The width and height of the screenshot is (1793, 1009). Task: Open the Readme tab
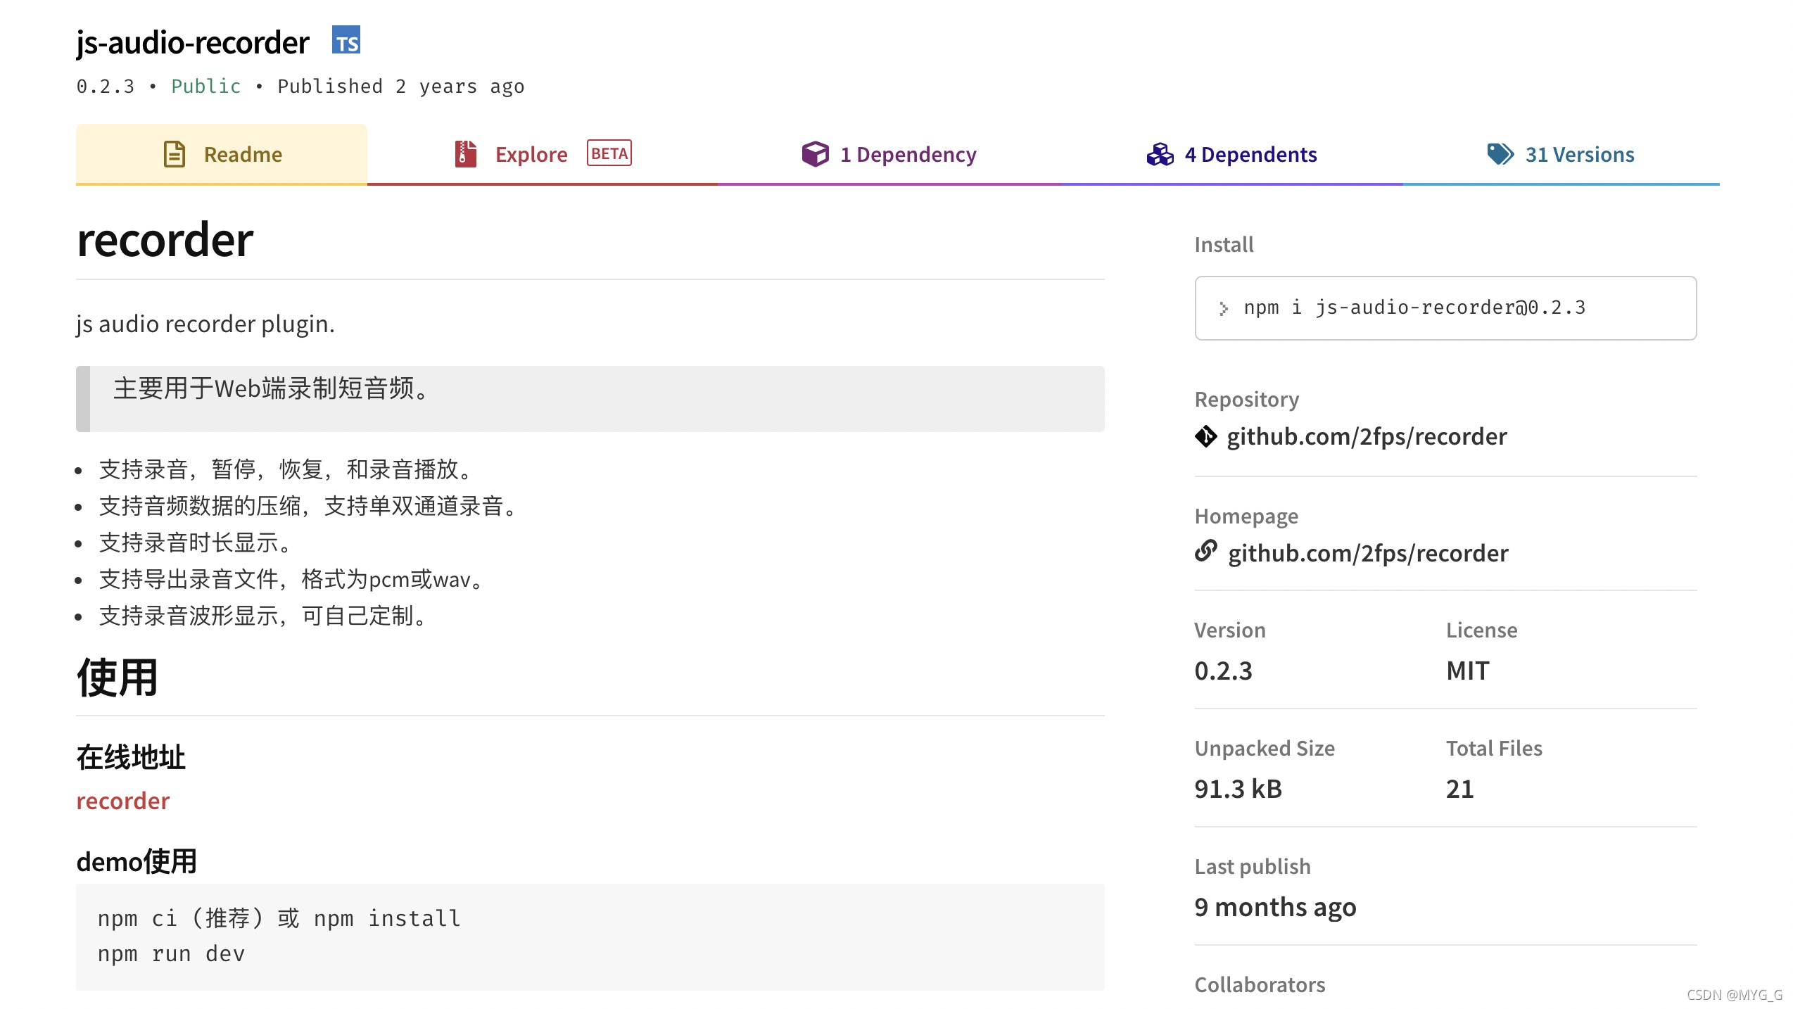pos(243,154)
